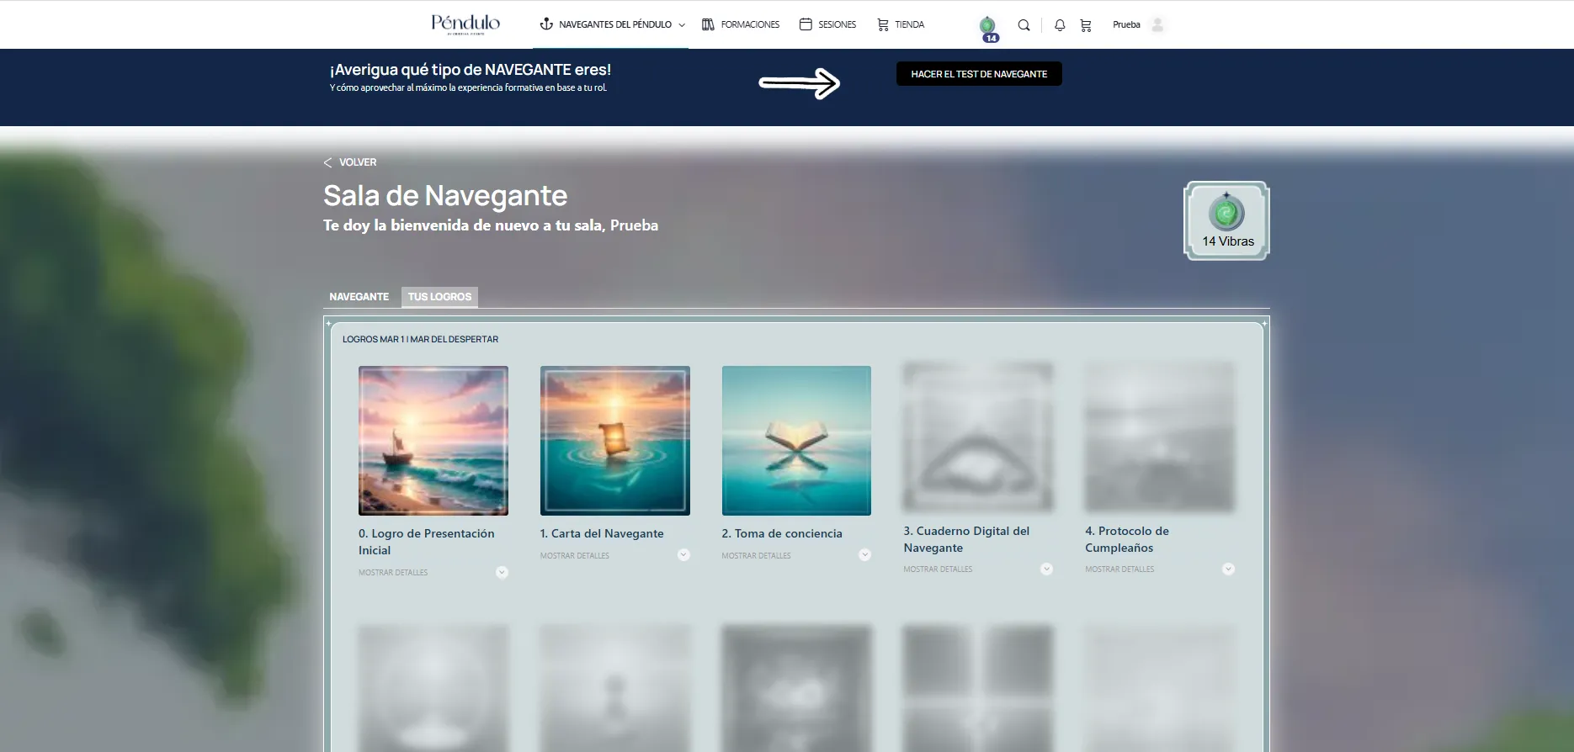Click the locked Cuaderno Digital del Navegante image
This screenshot has height=752, width=1574.
click(x=978, y=437)
